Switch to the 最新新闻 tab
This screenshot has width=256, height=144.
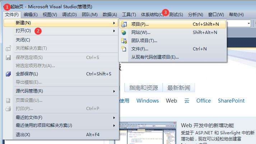(x=178, y=88)
